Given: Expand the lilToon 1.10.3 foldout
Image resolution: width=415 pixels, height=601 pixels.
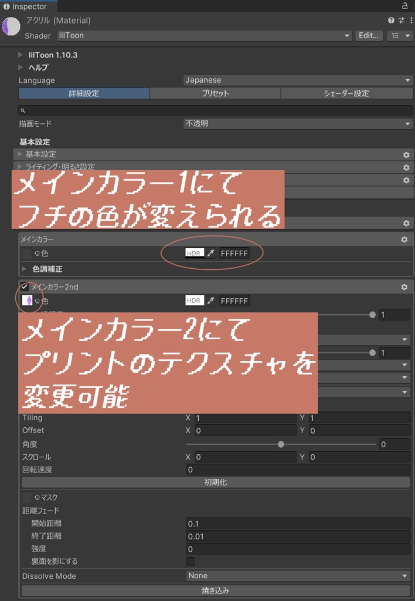Looking at the screenshot, I should pos(21,55).
